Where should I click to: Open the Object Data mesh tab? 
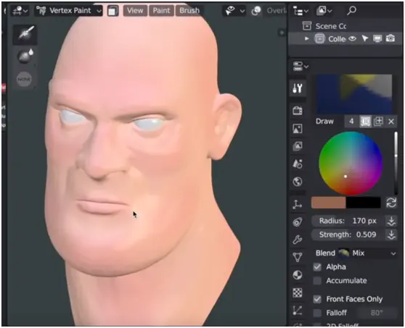(298, 257)
